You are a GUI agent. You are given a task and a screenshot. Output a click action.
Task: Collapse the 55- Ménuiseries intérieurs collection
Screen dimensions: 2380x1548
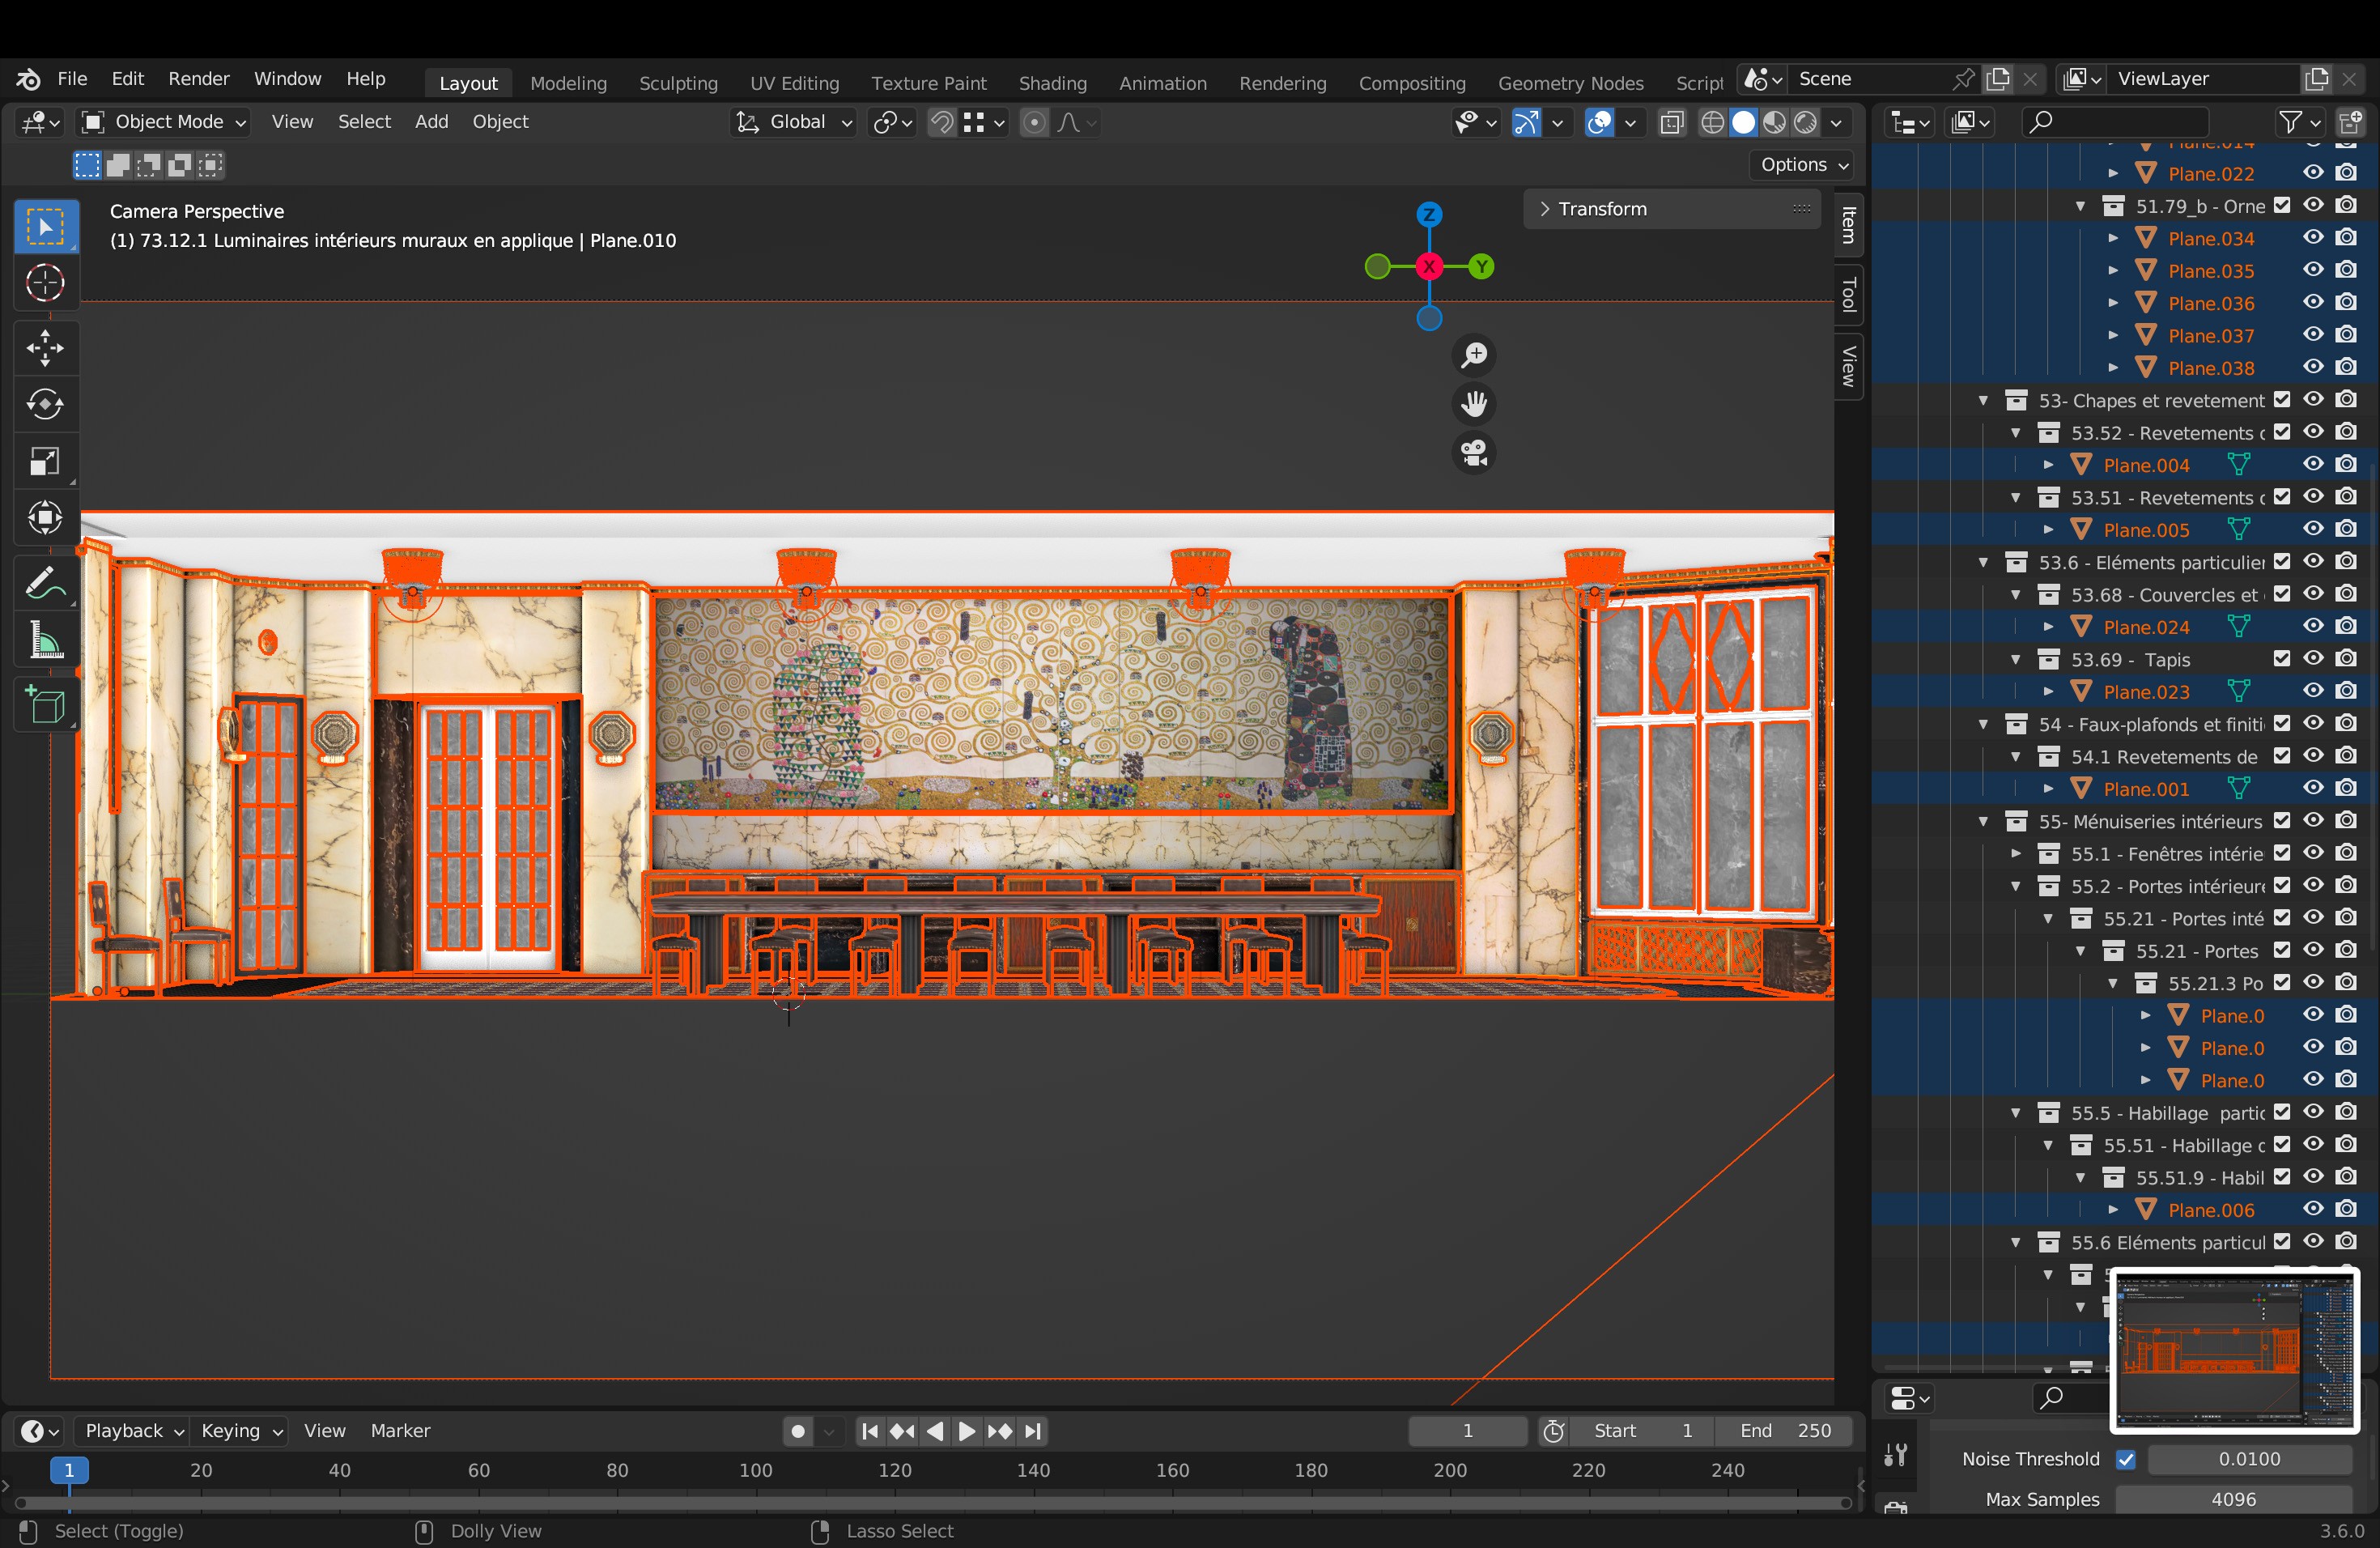point(1984,821)
